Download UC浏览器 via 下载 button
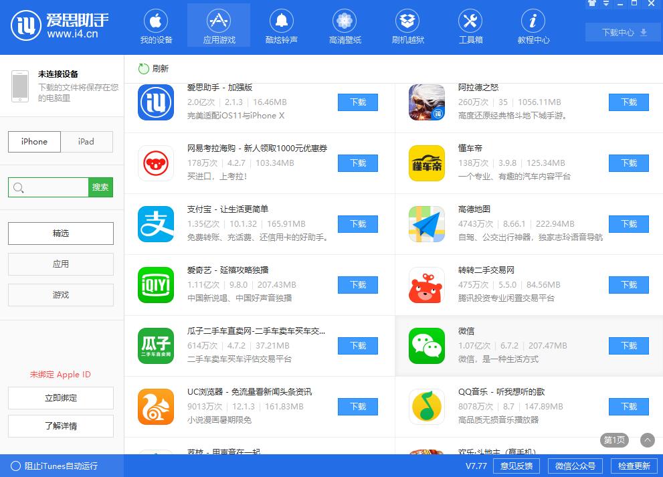This screenshot has height=477, width=663. pos(358,407)
